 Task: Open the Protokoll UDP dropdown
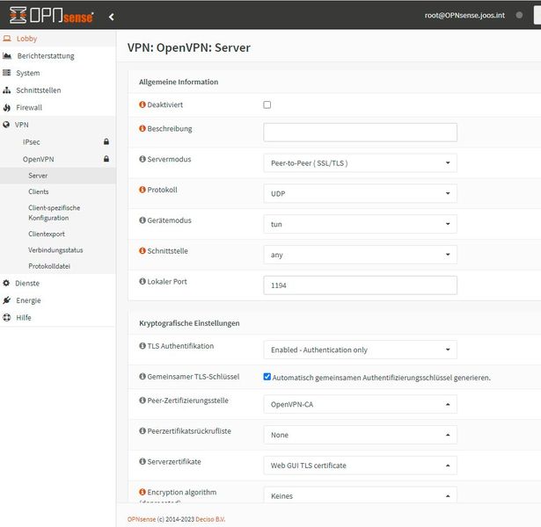(x=360, y=193)
